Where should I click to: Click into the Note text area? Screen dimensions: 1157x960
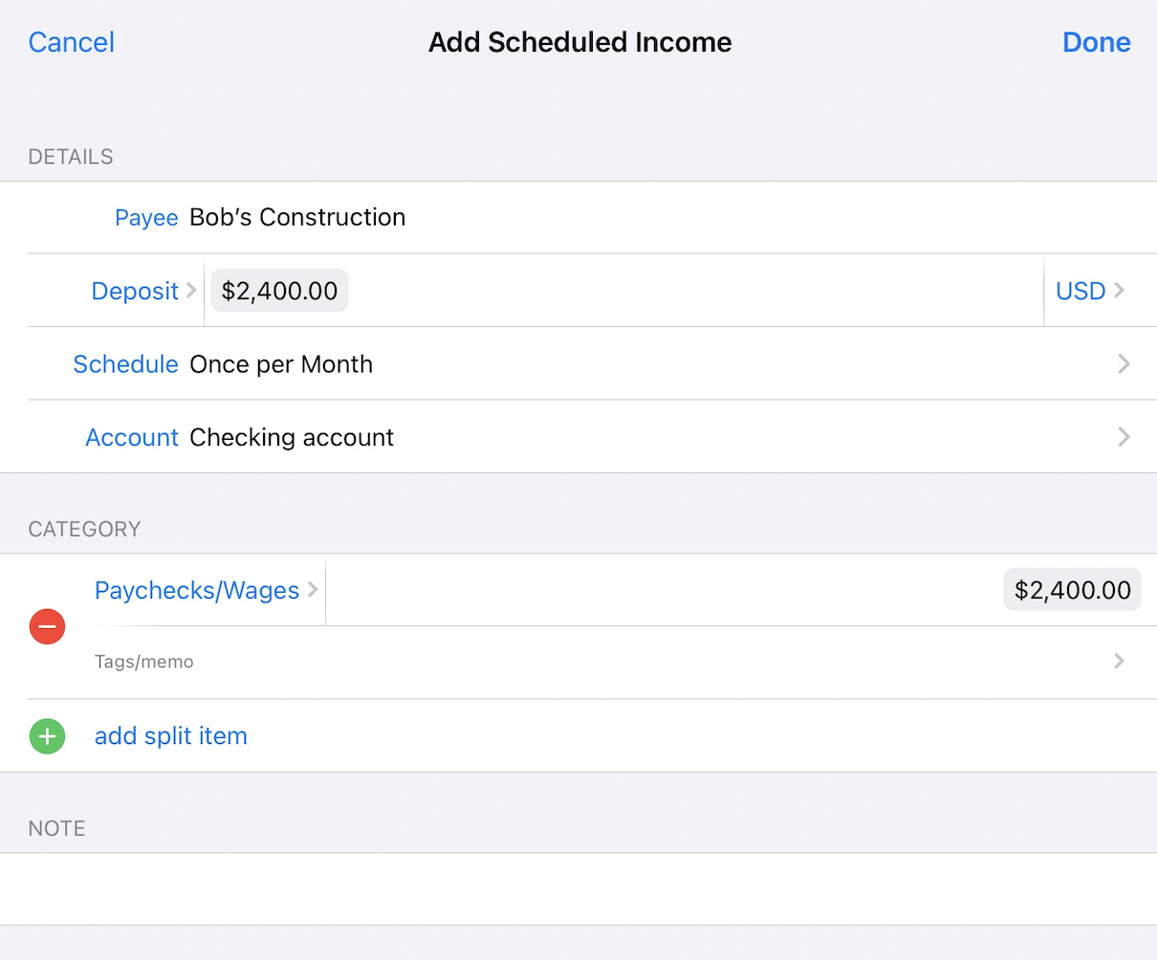click(578, 888)
